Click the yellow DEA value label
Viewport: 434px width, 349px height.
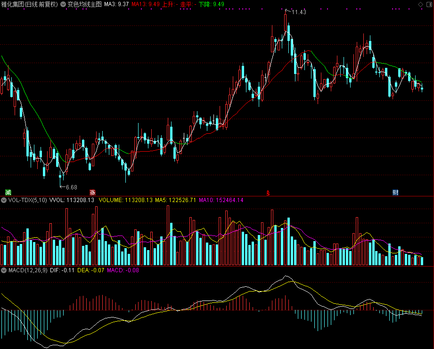click(91, 270)
